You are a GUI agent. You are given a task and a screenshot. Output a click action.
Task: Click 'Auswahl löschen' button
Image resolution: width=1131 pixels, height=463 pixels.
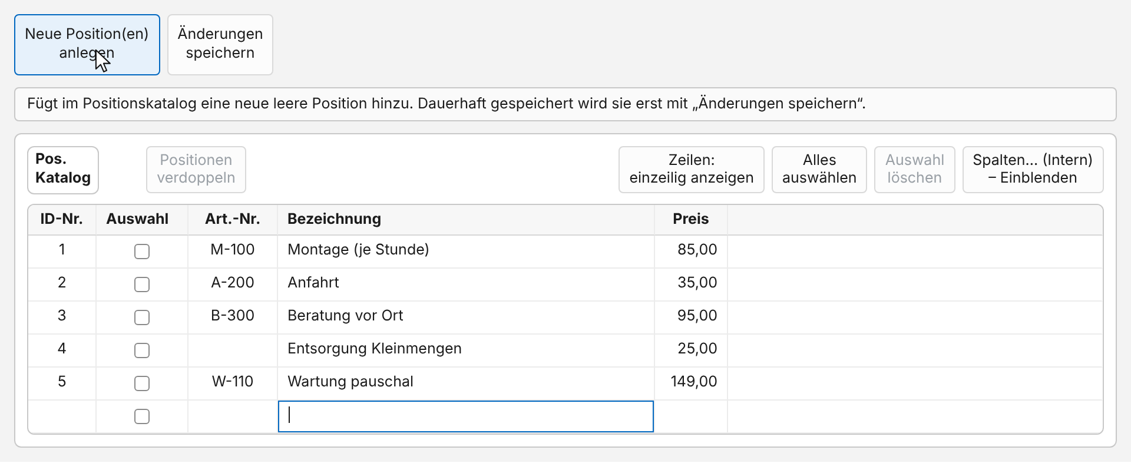(x=915, y=170)
